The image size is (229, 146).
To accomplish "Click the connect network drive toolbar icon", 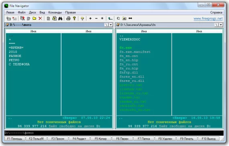I will click(x=8, y=18).
